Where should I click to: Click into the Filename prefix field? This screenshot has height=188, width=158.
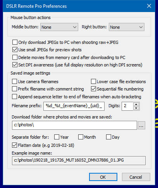click(74, 106)
